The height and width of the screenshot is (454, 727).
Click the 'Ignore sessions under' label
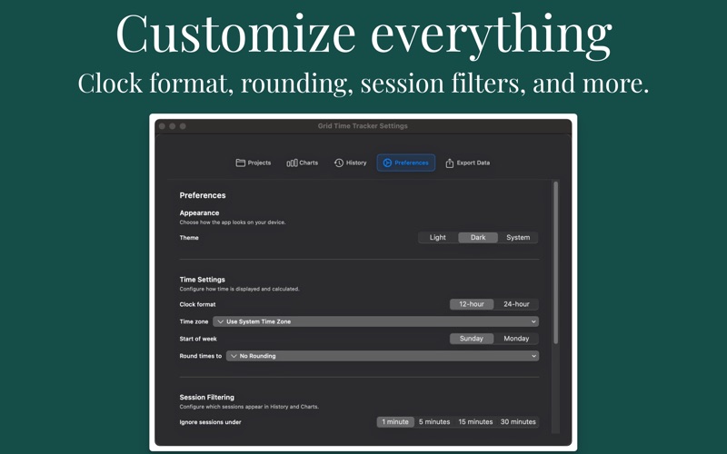pos(211,422)
